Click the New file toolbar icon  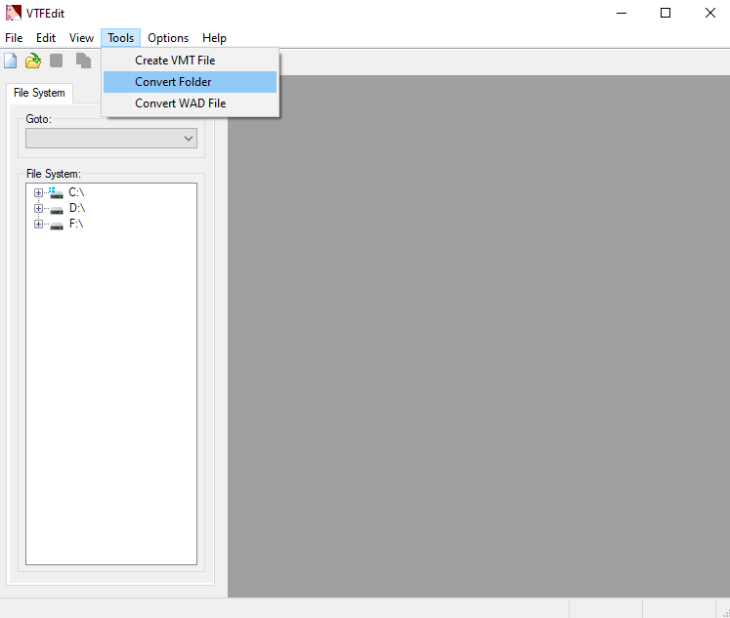(x=10, y=61)
